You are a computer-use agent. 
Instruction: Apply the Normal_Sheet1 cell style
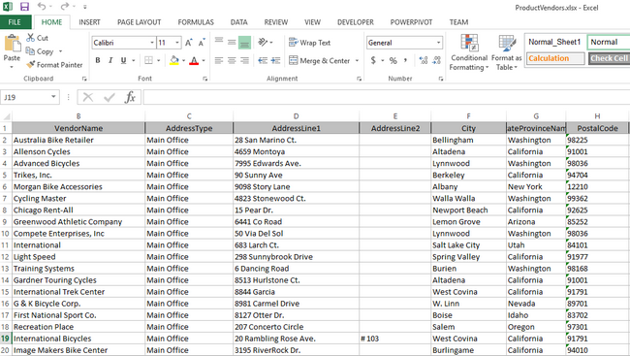pyautogui.click(x=554, y=42)
